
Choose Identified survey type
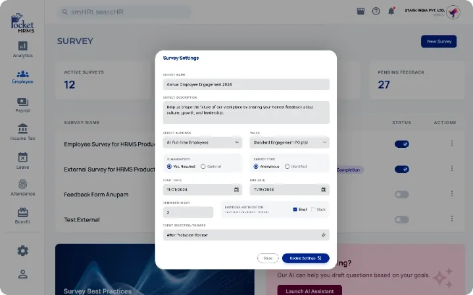coord(287,166)
